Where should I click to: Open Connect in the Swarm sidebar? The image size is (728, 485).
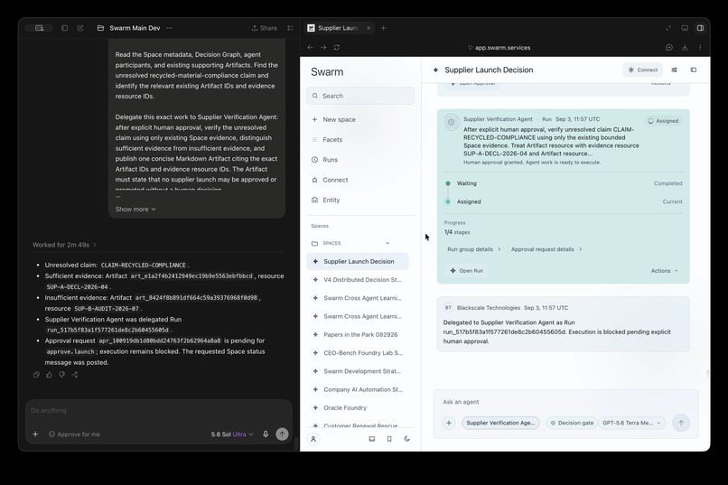point(330,180)
